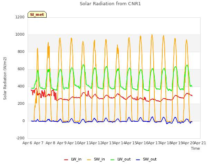Click the SI_met annotation label
Image resolution: width=221 pixels, height=166 pixels.
coord(37,15)
